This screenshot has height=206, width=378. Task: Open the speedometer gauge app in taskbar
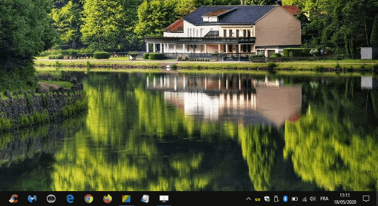[51, 199]
